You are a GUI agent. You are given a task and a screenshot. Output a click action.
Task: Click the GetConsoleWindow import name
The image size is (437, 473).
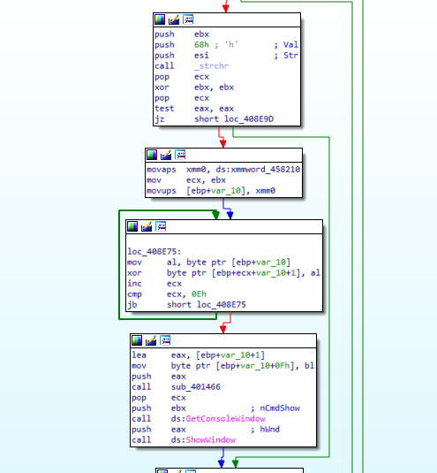[225, 419]
